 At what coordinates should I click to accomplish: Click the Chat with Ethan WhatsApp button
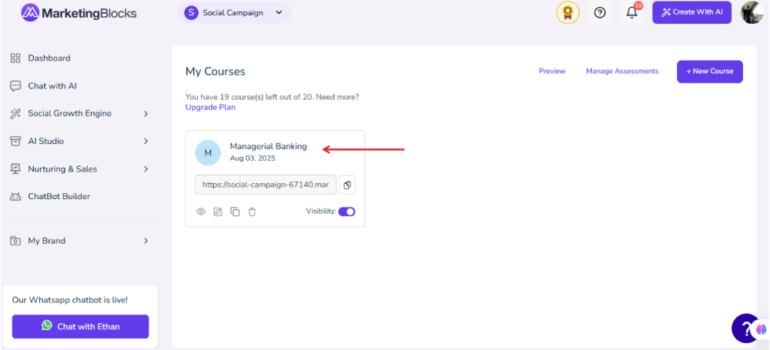[x=81, y=326]
